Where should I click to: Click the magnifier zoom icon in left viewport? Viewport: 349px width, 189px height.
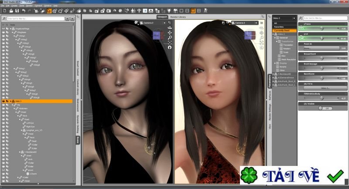click(x=170, y=37)
